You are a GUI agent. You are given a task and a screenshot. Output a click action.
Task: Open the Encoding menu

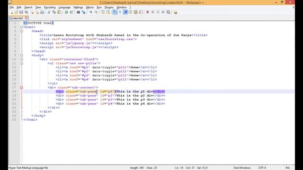tap(50, 8)
